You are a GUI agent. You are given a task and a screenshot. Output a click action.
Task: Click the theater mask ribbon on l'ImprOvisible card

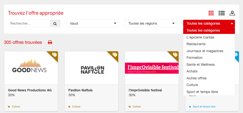(175, 54)
